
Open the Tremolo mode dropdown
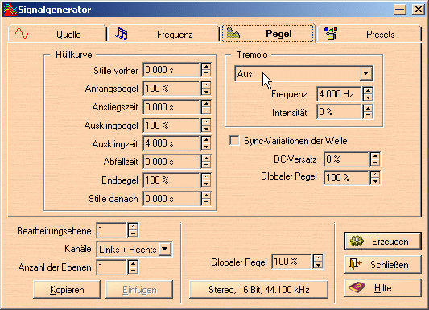pos(365,73)
